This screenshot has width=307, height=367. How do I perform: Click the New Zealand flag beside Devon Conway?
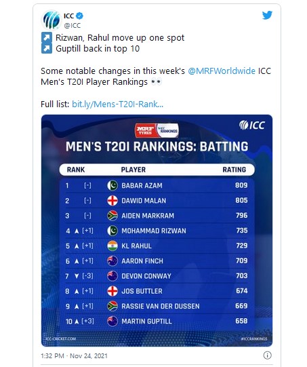click(112, 276)
